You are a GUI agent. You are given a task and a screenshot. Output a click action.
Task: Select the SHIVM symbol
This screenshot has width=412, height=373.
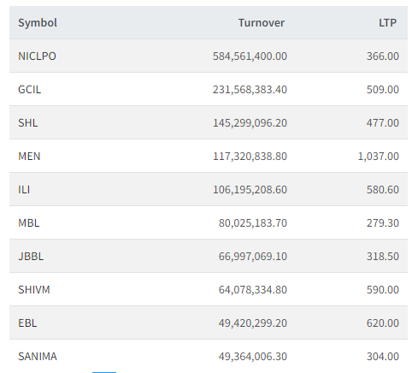point(34,290)
